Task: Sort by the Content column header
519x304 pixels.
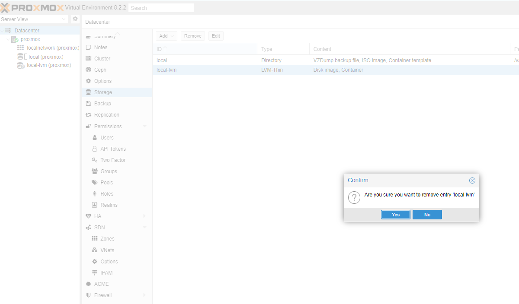Action: 410,49
